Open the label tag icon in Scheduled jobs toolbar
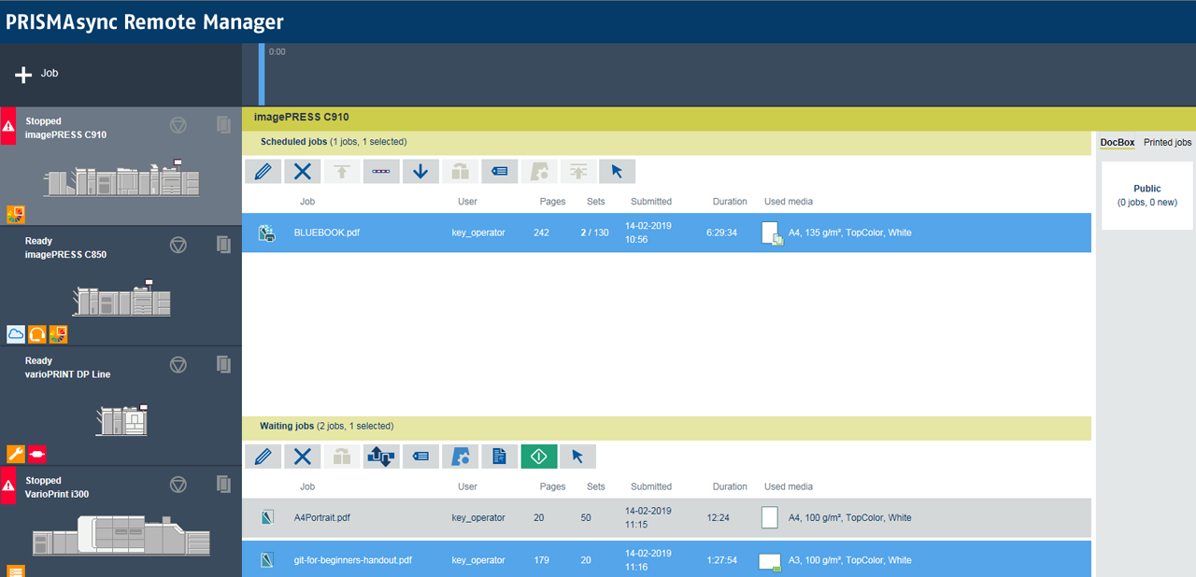This screenshot has width=1196, height=577. pos(500,171)
